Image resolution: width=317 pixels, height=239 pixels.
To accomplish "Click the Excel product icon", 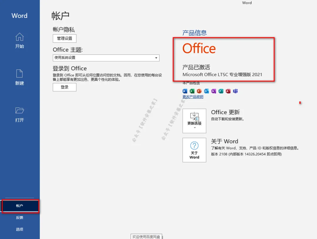I will tap(192, 91).
